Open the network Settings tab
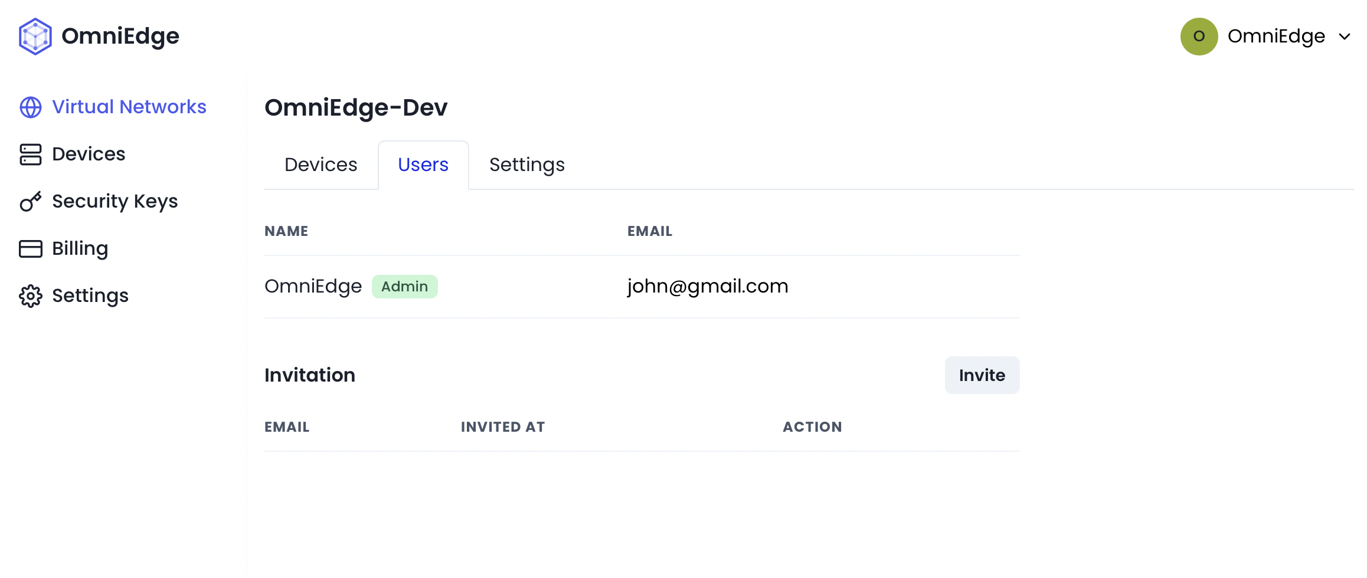The width and height of the screenshot is (1367, 578). click(526, 165)
